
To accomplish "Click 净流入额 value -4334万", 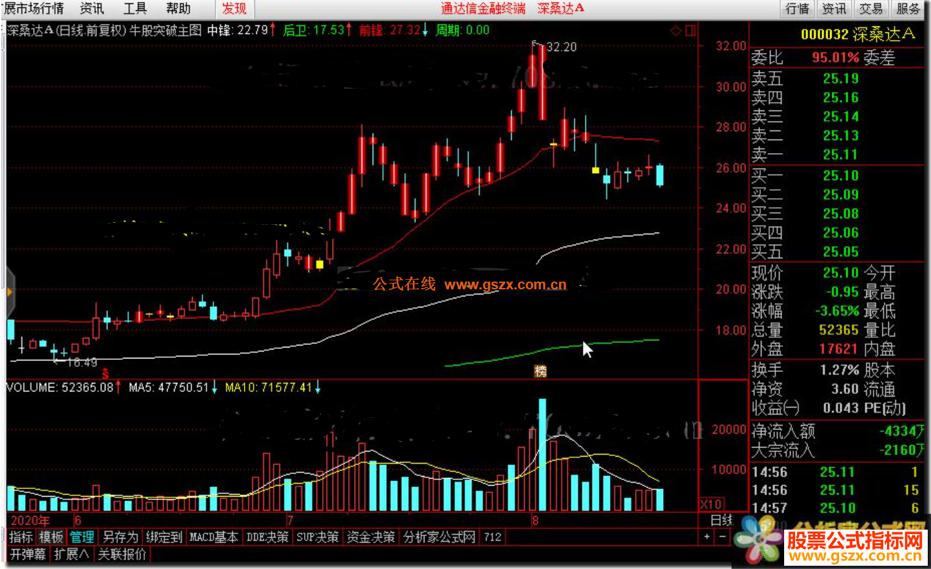I will (901, 431).
